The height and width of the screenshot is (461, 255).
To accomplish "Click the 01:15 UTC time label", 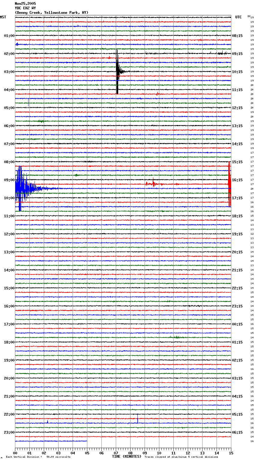I will (237, 342).
